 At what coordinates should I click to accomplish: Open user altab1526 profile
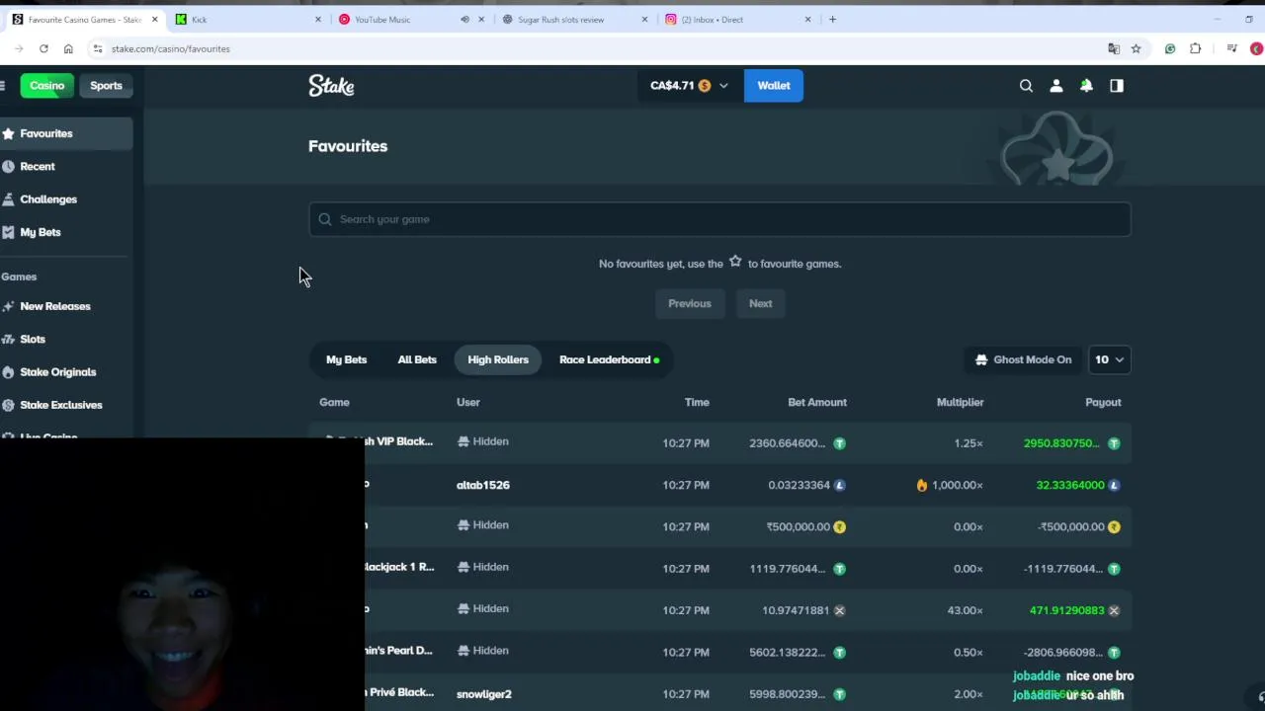483,485
